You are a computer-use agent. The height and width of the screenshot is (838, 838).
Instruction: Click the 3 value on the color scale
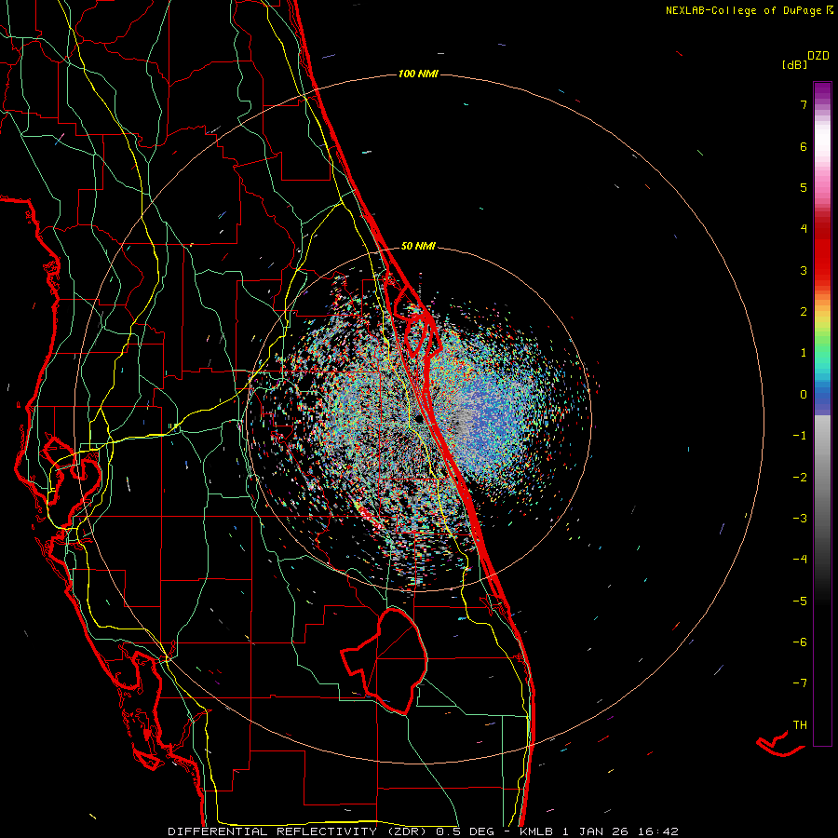(x=804, y=270)
